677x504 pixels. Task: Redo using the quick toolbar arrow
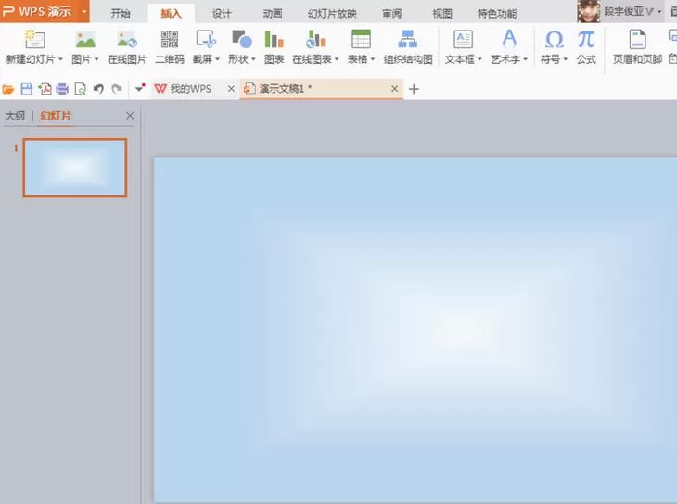coord(117,89)
